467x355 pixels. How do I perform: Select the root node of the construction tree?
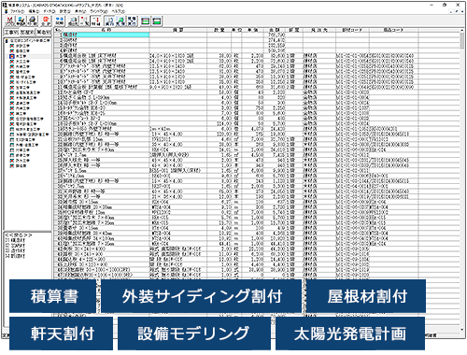click(27, 40)
